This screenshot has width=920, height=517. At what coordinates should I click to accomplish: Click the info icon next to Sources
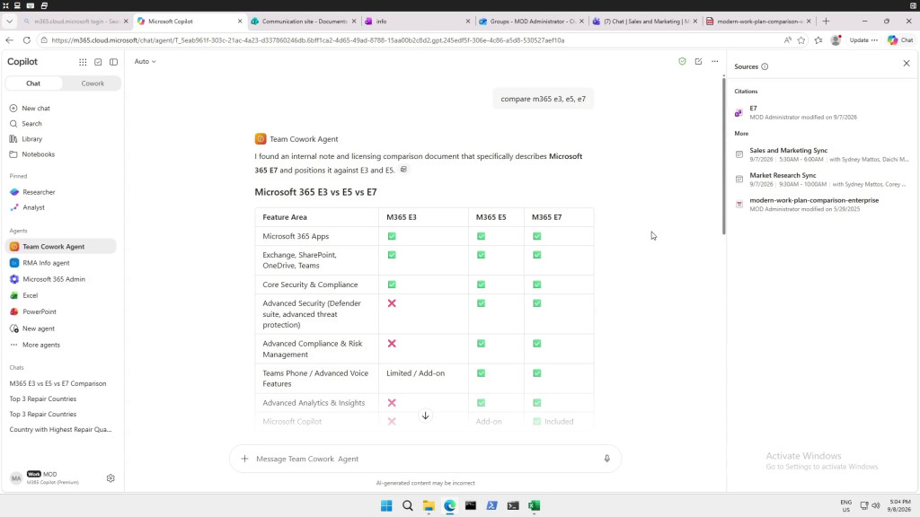tap(765, 66)
